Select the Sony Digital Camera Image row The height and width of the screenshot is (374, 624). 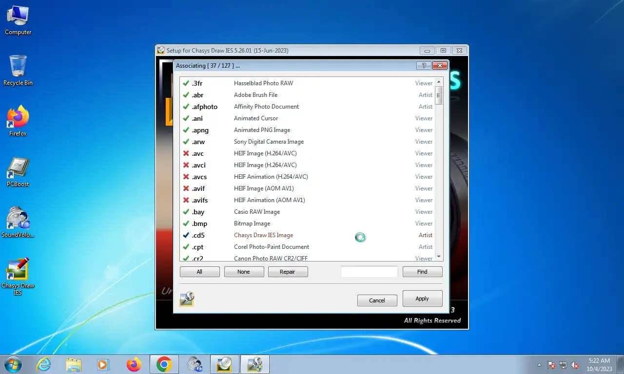coord(307,142)
